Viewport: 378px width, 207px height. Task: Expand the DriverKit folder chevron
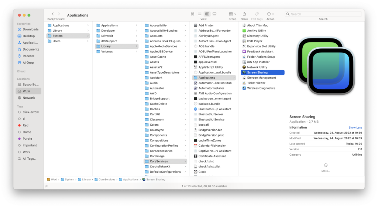pos(137,36)
